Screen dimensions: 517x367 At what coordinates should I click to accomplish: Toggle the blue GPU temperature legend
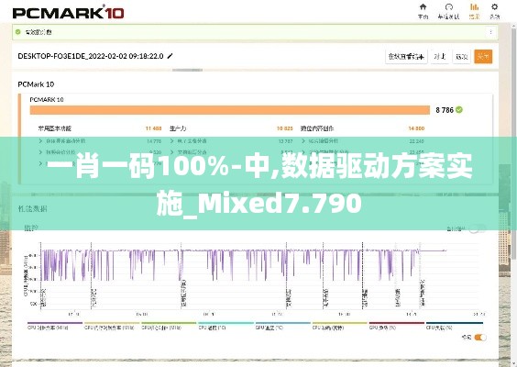coord(283,326)
